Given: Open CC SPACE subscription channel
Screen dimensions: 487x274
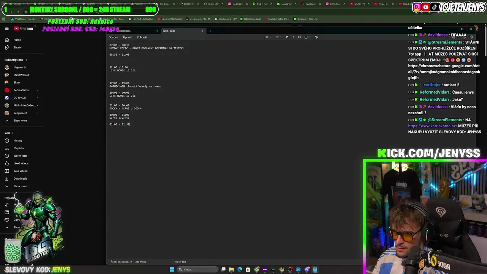Looking at the screenshot, I should pyautogui.click(x=20, y=98).
